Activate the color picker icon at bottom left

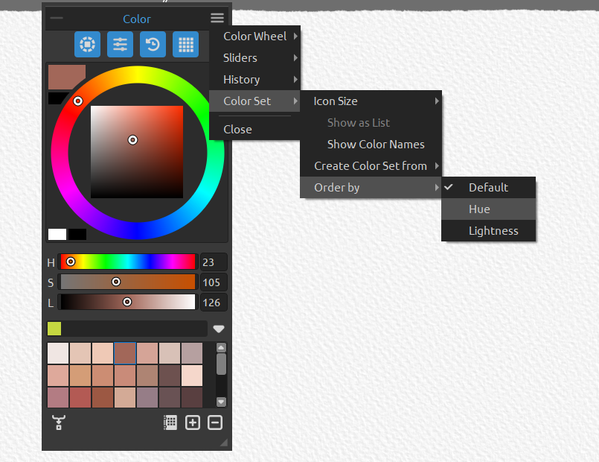[58, 422]
